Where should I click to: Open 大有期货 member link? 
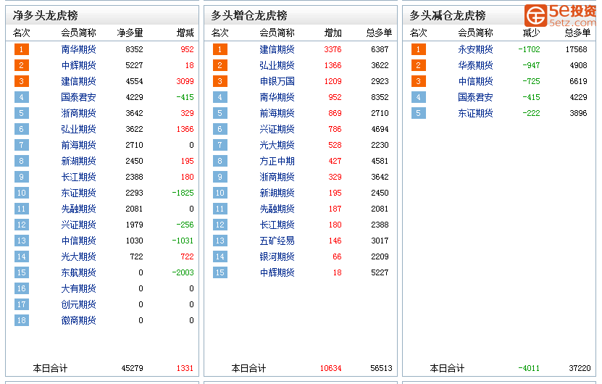(79, 288)
